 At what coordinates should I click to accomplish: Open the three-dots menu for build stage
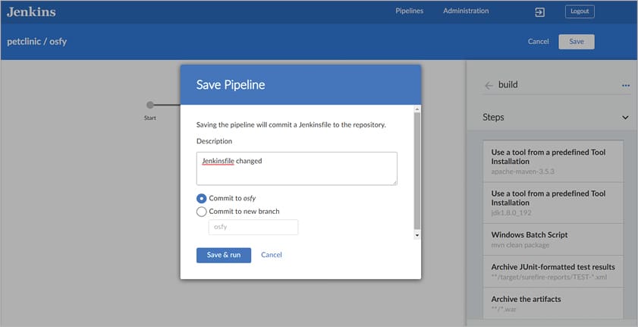626,86
